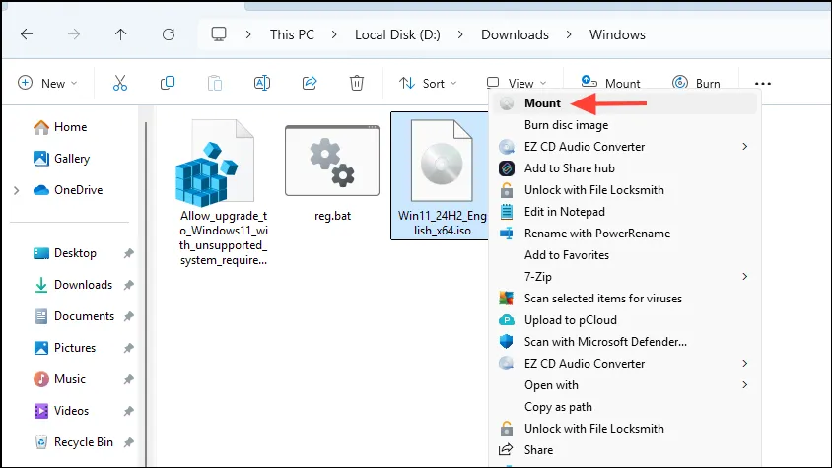Click the Burn button in the toolbar
The image size is (832, 468).
click(x=696, y=84)
